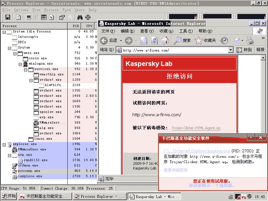Open the Back button history dropdown arrow
This screenshot has width=268, height=201.
pyautogui.click(x=121, y=41)
